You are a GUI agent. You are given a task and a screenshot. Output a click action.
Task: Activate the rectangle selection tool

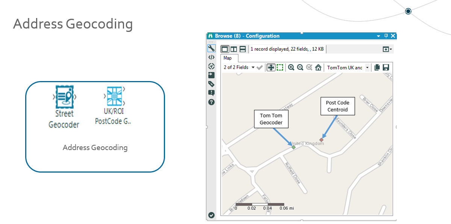pos(280,67)
